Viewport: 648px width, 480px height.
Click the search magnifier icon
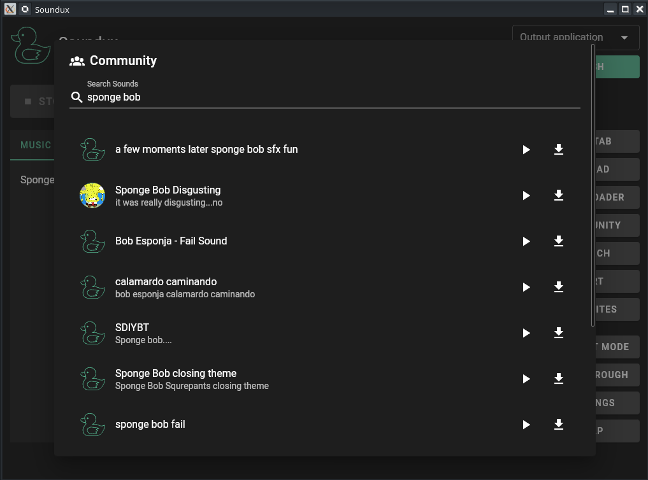click(77, 97)
